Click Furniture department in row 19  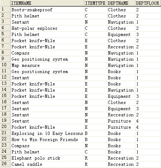121,121
